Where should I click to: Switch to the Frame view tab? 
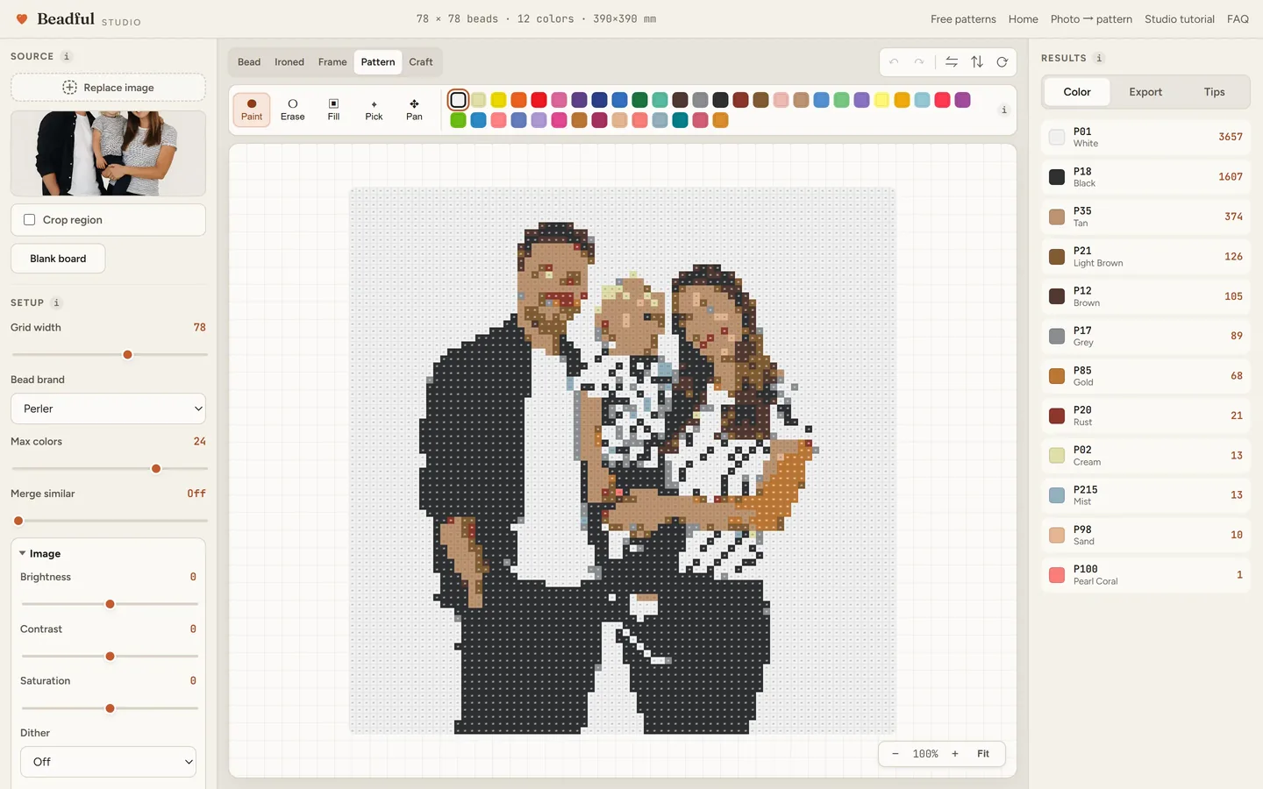(332, 62)
